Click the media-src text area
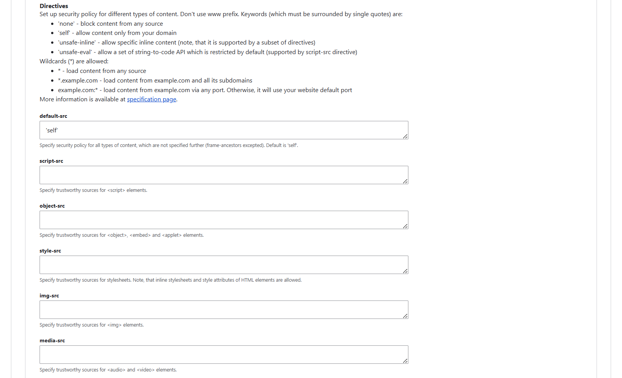Image resolution: width=622 pixels, height=378 pixels. [224, 354]
